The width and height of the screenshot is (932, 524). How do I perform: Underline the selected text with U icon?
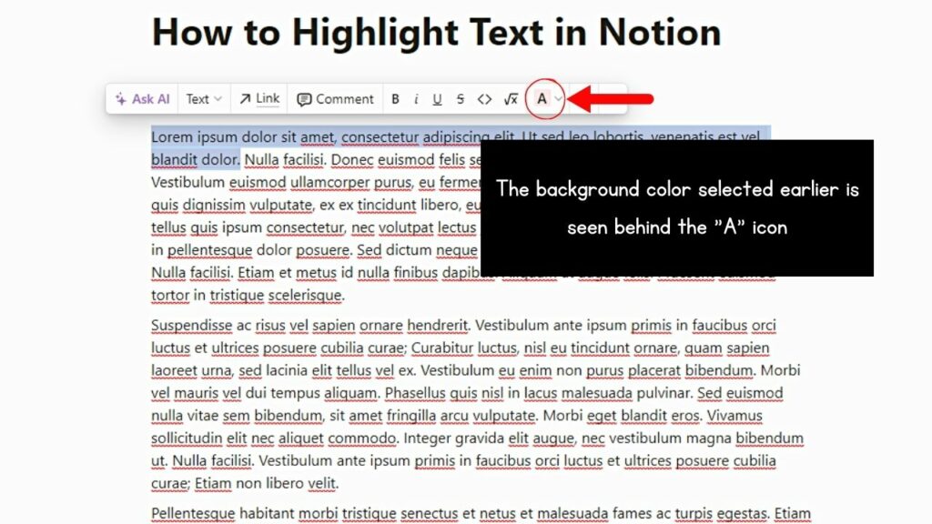(x=437, y=99)
